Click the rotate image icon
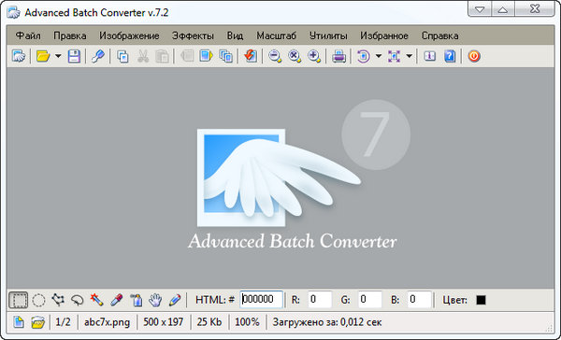This screenshot has height=340, width=561. (364, 56)
